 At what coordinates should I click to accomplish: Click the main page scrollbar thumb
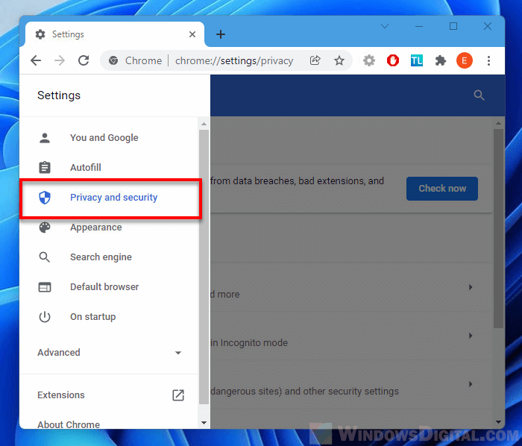click(498, 228)
